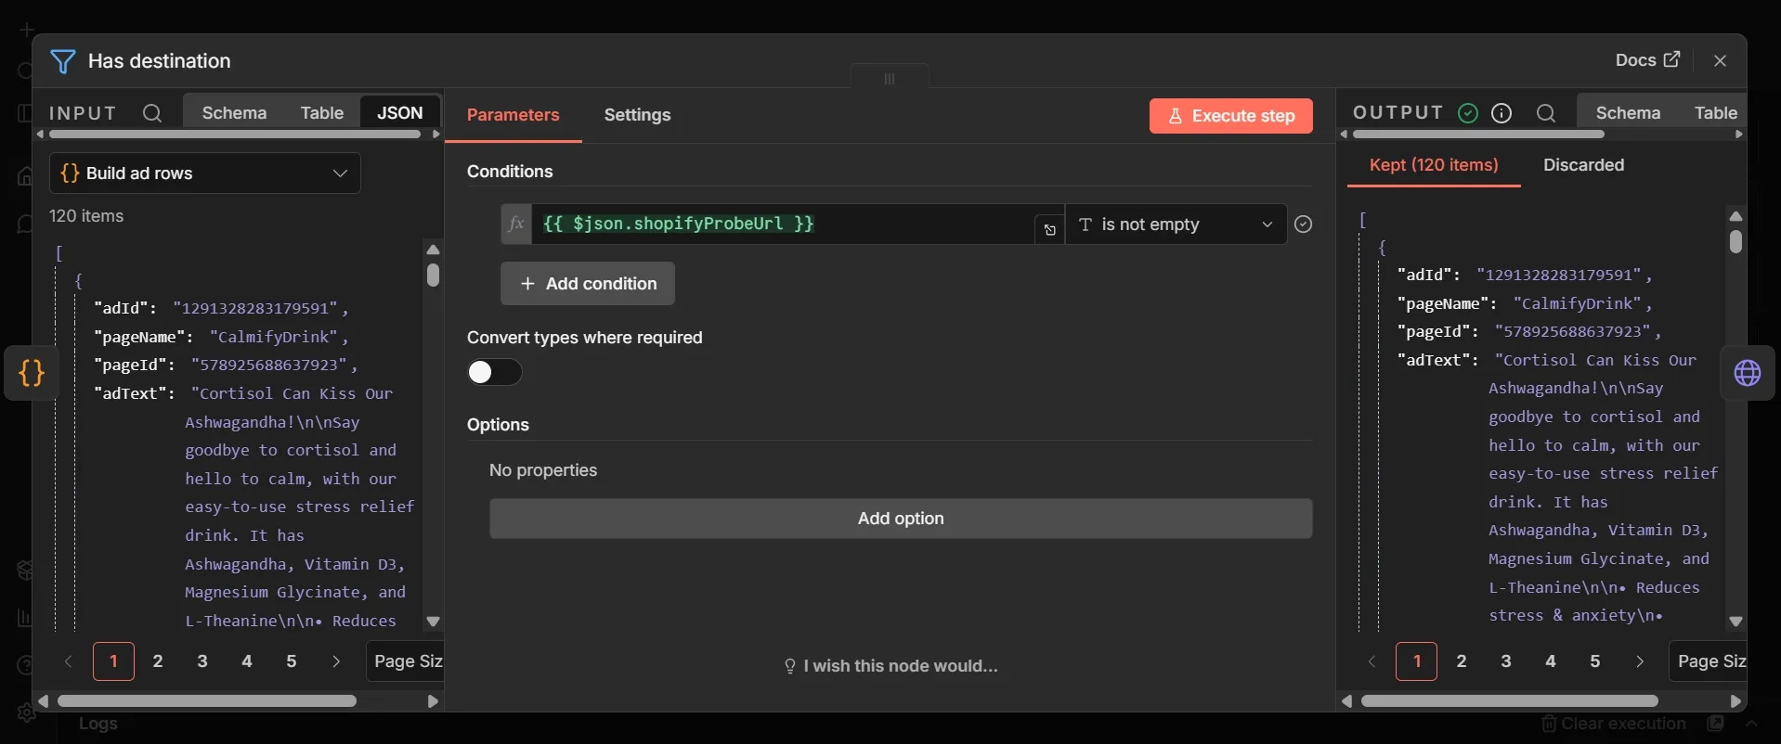Click the fx expression toggle icon
The height and width of the screenshot is (744, 1781).
point(516,224)
